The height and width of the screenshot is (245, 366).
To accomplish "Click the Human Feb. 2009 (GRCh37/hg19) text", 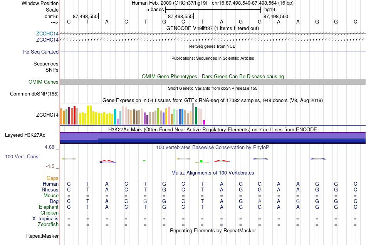I will (x=170, y=3).
